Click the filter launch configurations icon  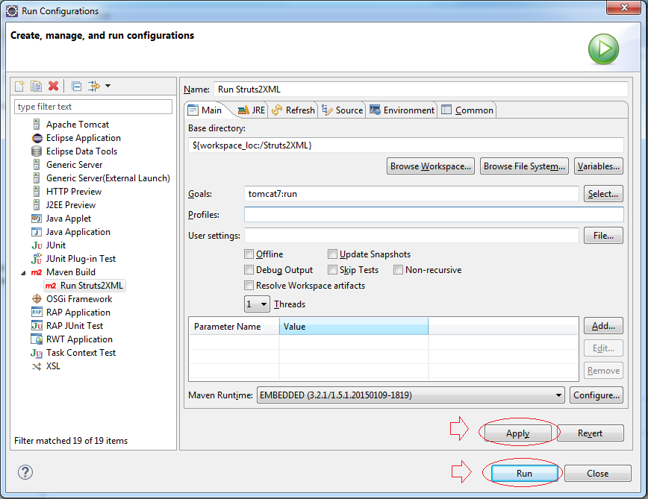pyautogui.click(x=94, y=86)
